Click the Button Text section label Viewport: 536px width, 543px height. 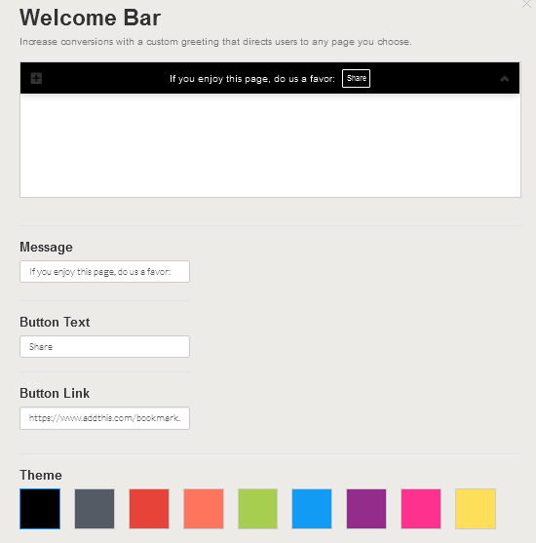(x=55, y=322)
